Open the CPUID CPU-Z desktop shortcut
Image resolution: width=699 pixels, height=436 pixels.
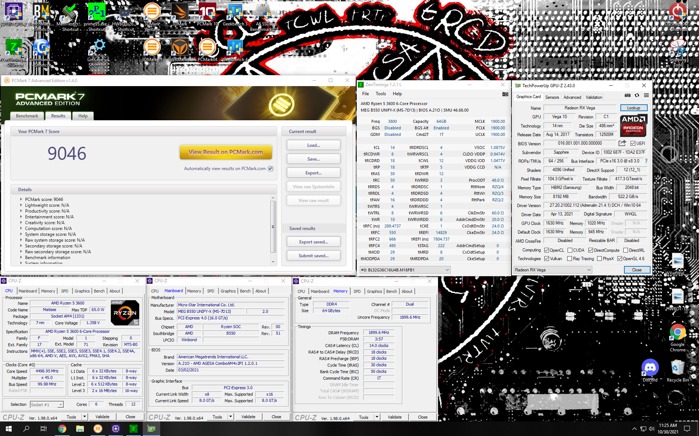14,15
